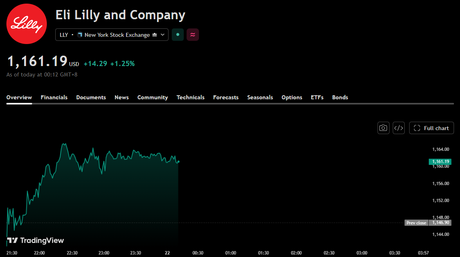Click the small NYSE exchange flag icon
The height and width of the screenshot is (257, 460).
tap(80, 34)
